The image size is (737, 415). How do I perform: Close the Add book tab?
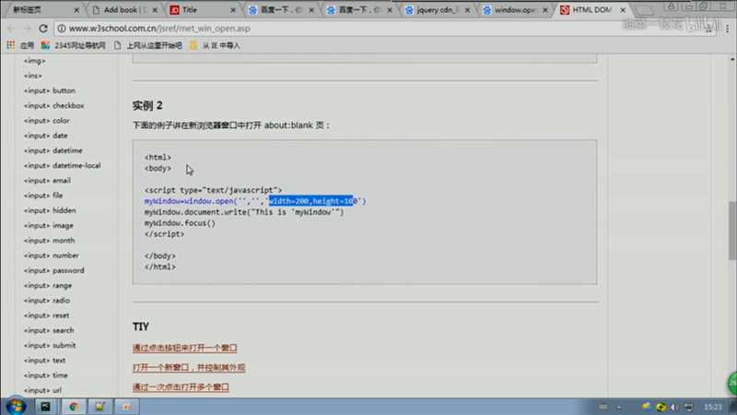pyautogui.click(x=155, y=10)
